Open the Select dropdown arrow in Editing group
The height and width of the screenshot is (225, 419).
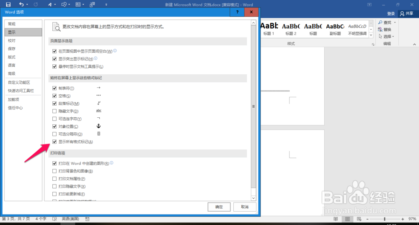(x=393, y=36)
